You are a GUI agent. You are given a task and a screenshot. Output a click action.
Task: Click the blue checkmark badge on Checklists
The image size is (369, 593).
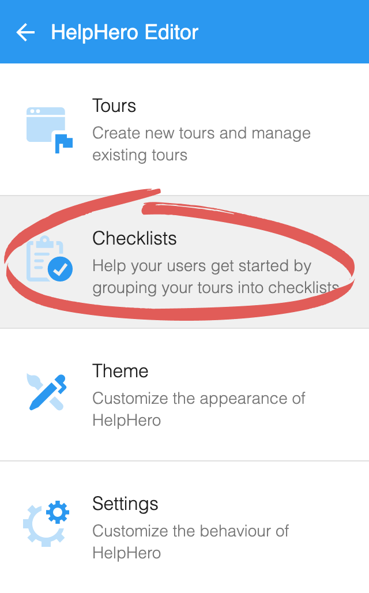60,269
